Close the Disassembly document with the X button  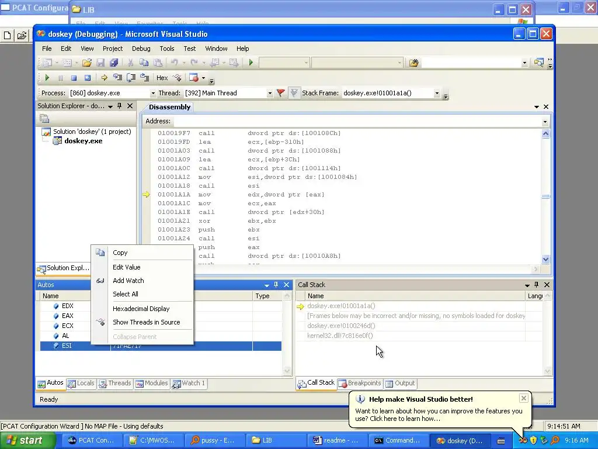pyautogui.click(x=546, y=107)
